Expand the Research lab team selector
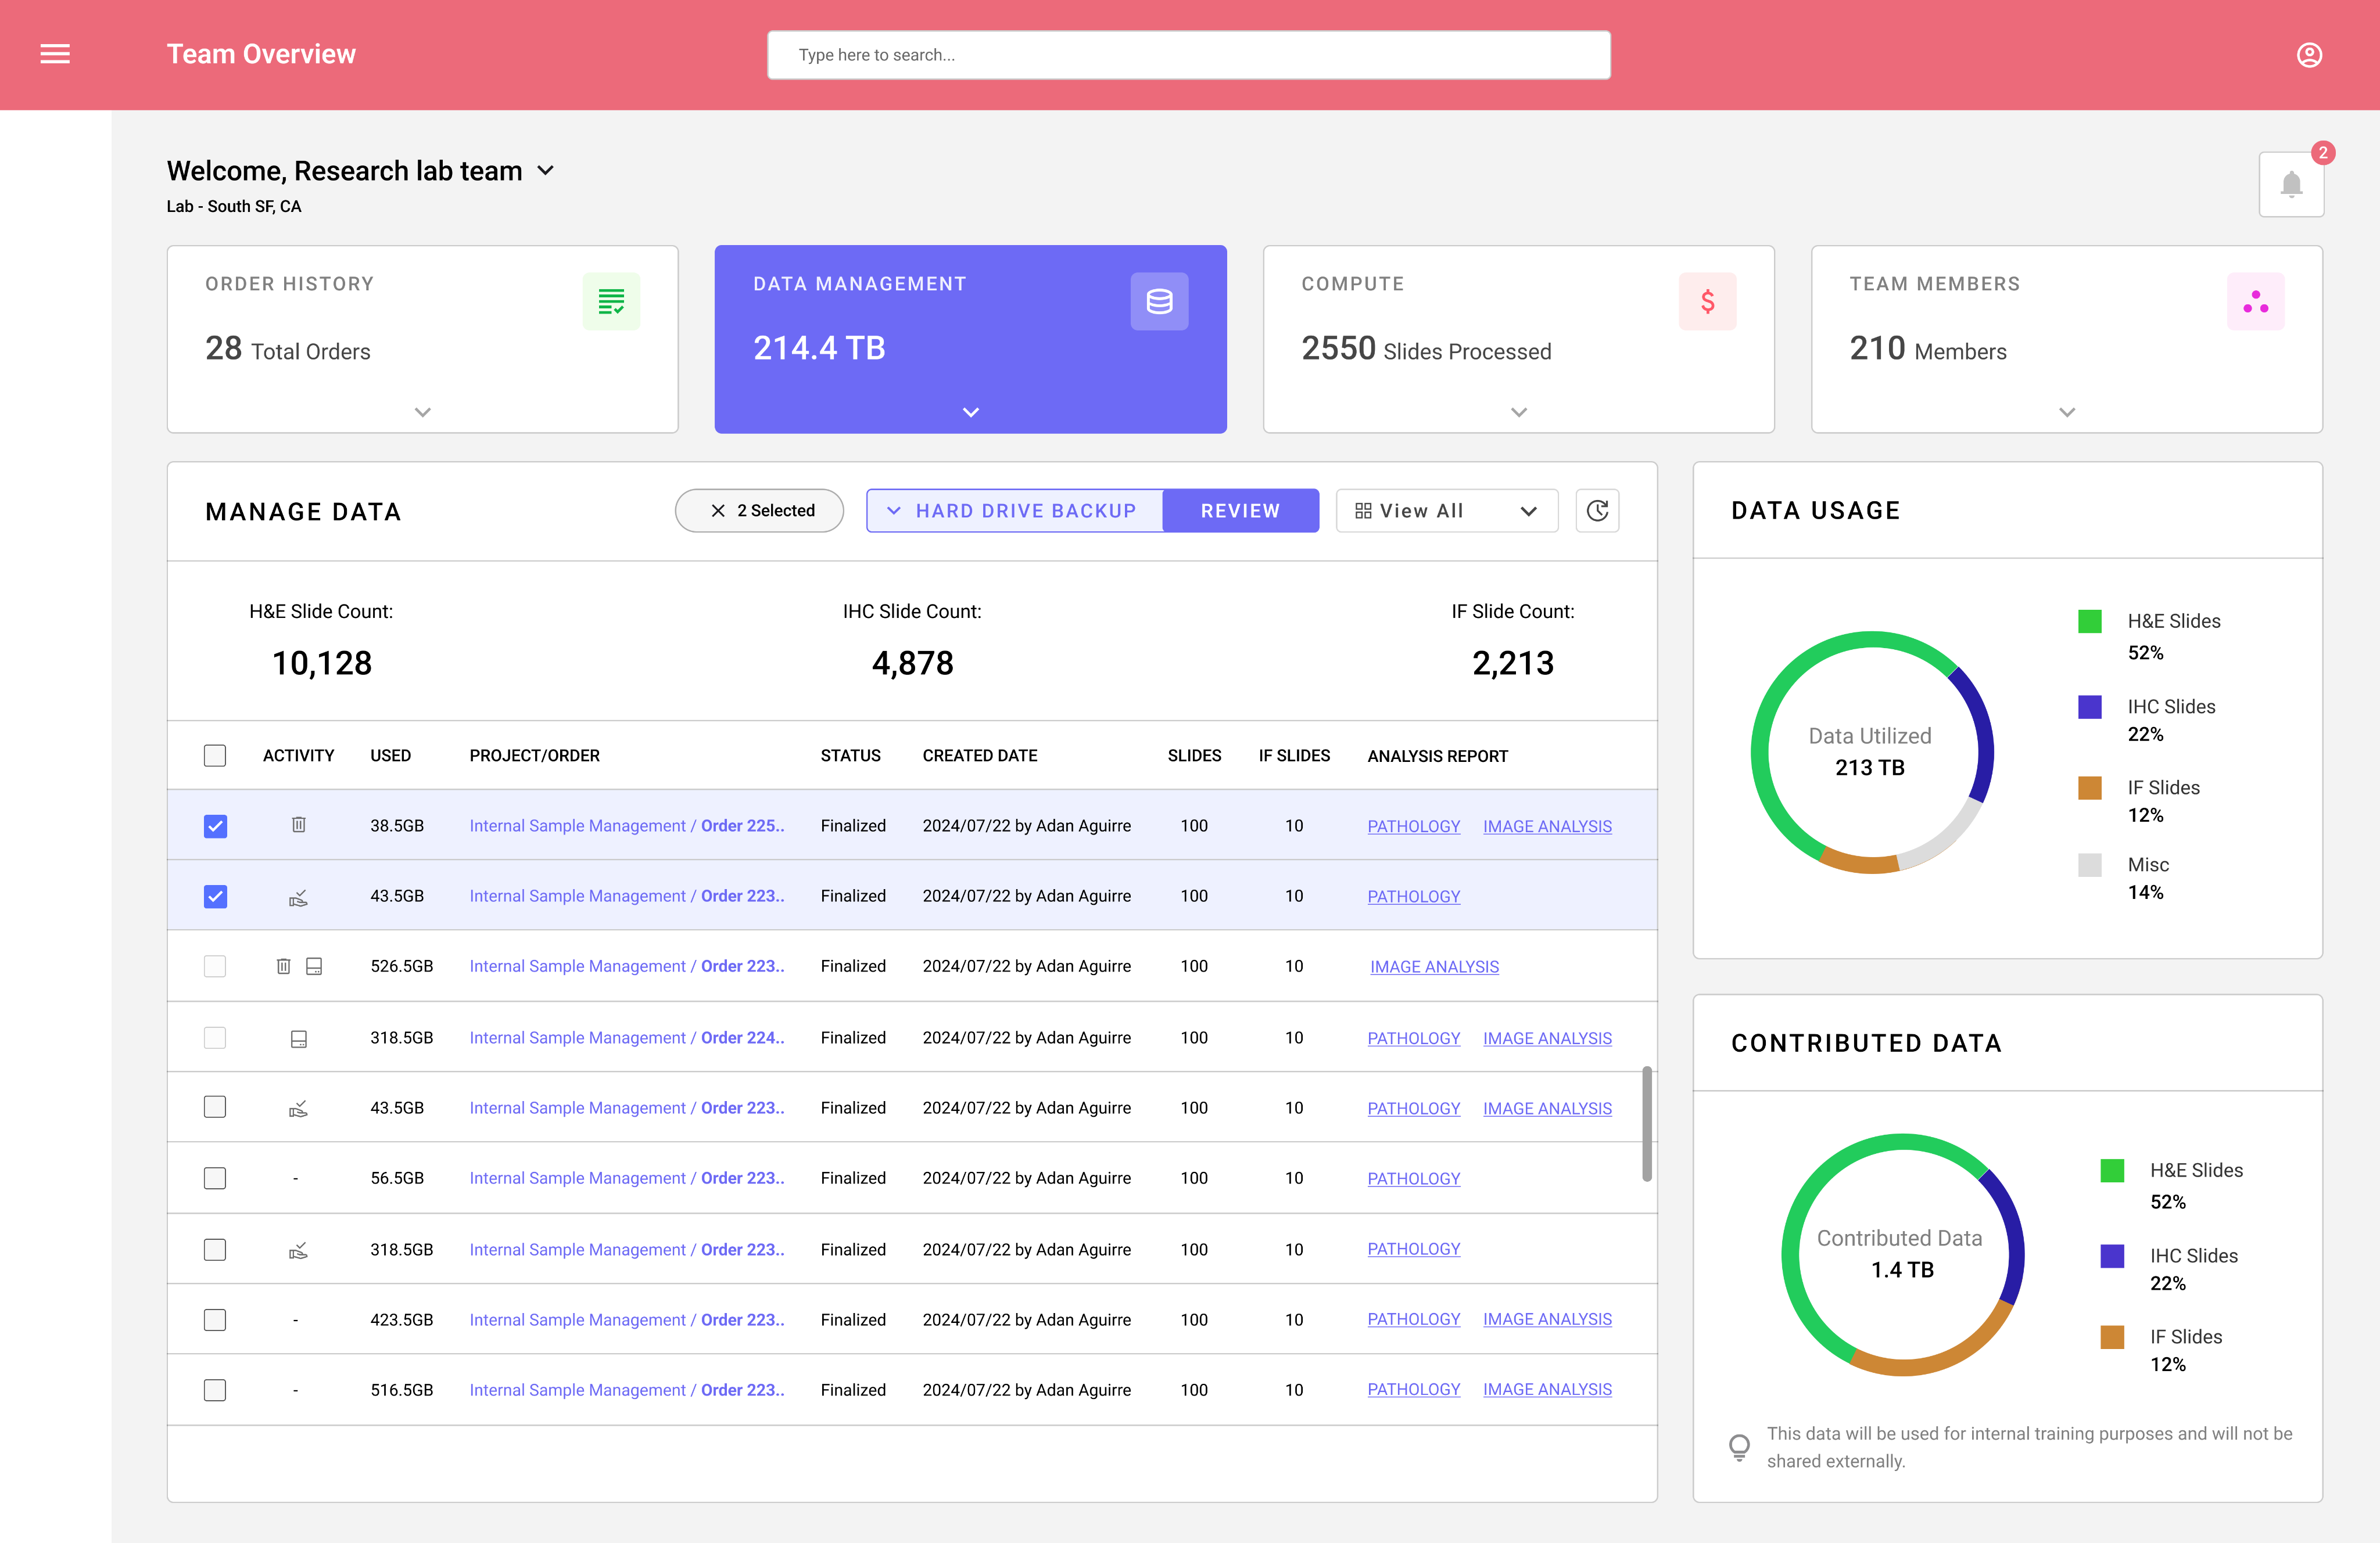Screen dimensions: 2380x1543 546,171
